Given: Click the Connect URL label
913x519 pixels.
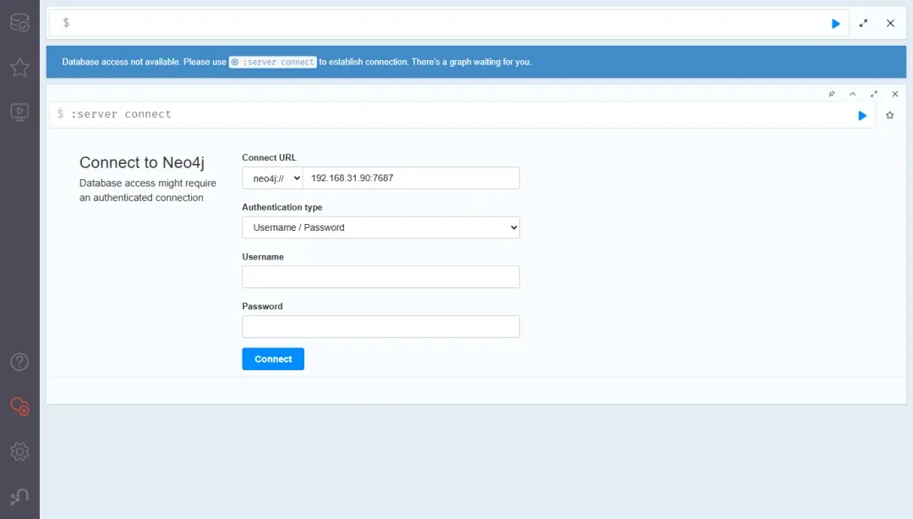Looking at the screenshot, I should tap(269, 158).
